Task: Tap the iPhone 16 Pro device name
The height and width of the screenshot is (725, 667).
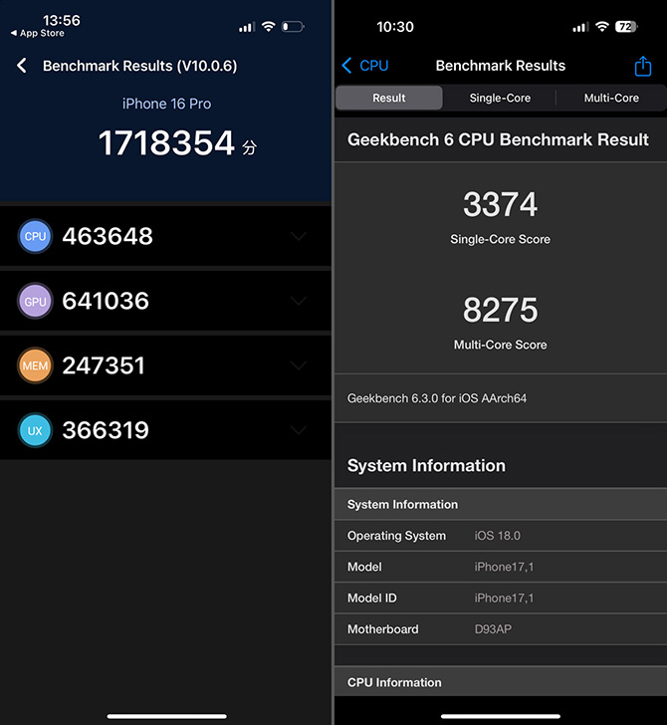Action: coord(166,104)
